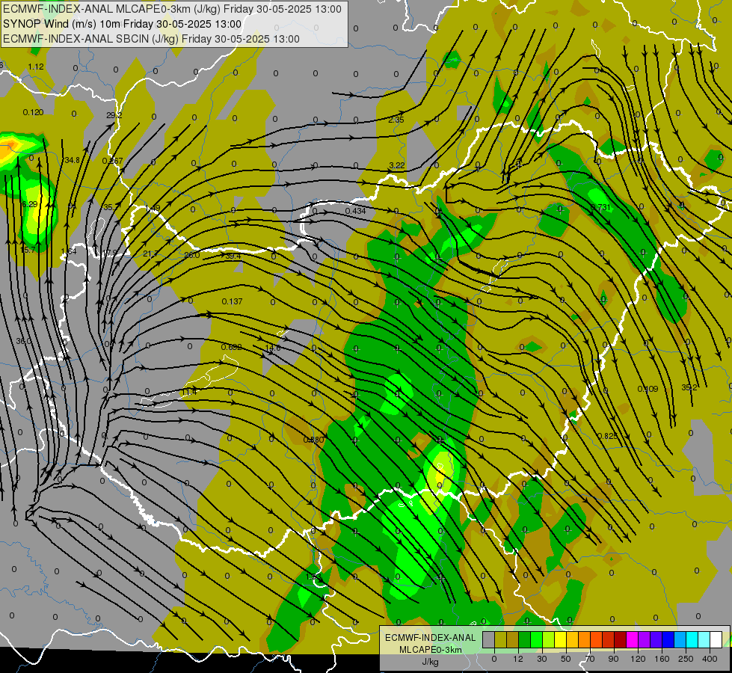The height and width of the screenshot is (673, 732).
Task: Click the legend title ECMWF-INDEX-ANAL
Action: point(431,638)
